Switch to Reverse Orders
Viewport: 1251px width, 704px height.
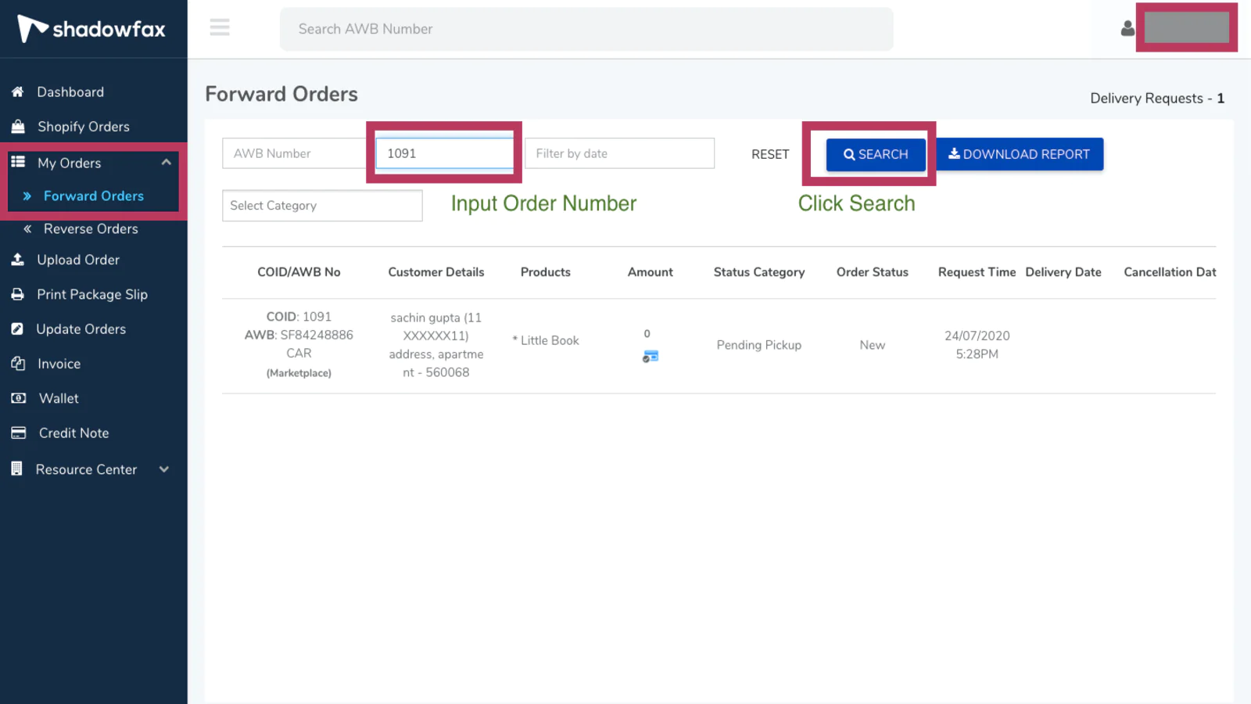(91, 228)
